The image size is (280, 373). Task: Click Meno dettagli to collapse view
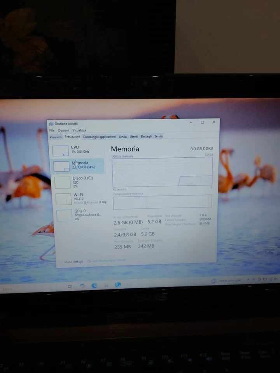tap(73, 261)
